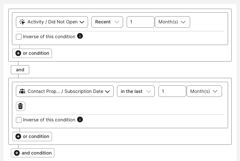Click number field in Activity condition
240x161 pixels.
pos(140,22)
